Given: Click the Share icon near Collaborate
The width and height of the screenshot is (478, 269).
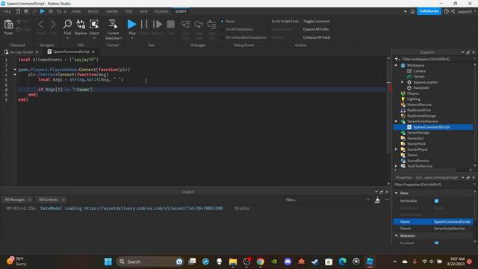Looking at the screenshot, I should (453, 11).
